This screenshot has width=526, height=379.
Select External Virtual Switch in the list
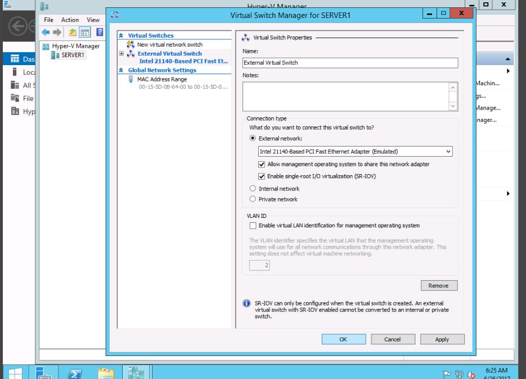(170, 53)
